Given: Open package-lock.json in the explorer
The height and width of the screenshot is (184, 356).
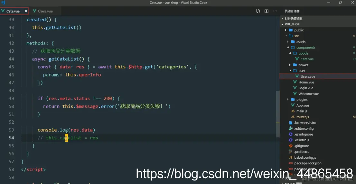Looking at the screenshot, I should tap(308, 163).
